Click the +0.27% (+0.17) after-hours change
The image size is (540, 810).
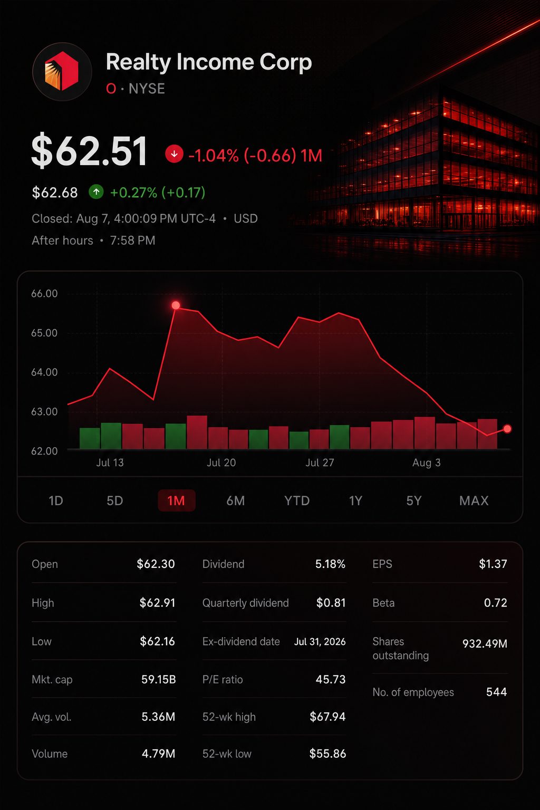(x=158, y=192)
